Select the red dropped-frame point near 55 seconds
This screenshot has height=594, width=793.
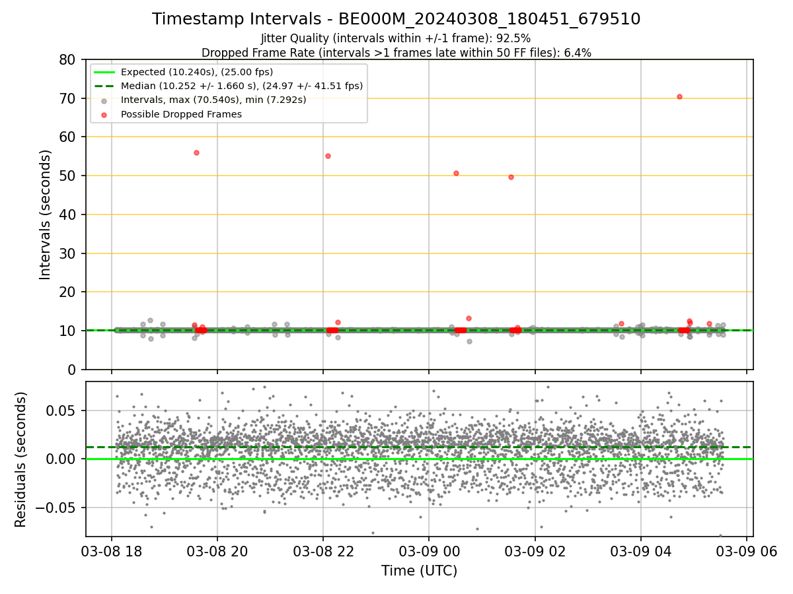coord(328,156)
